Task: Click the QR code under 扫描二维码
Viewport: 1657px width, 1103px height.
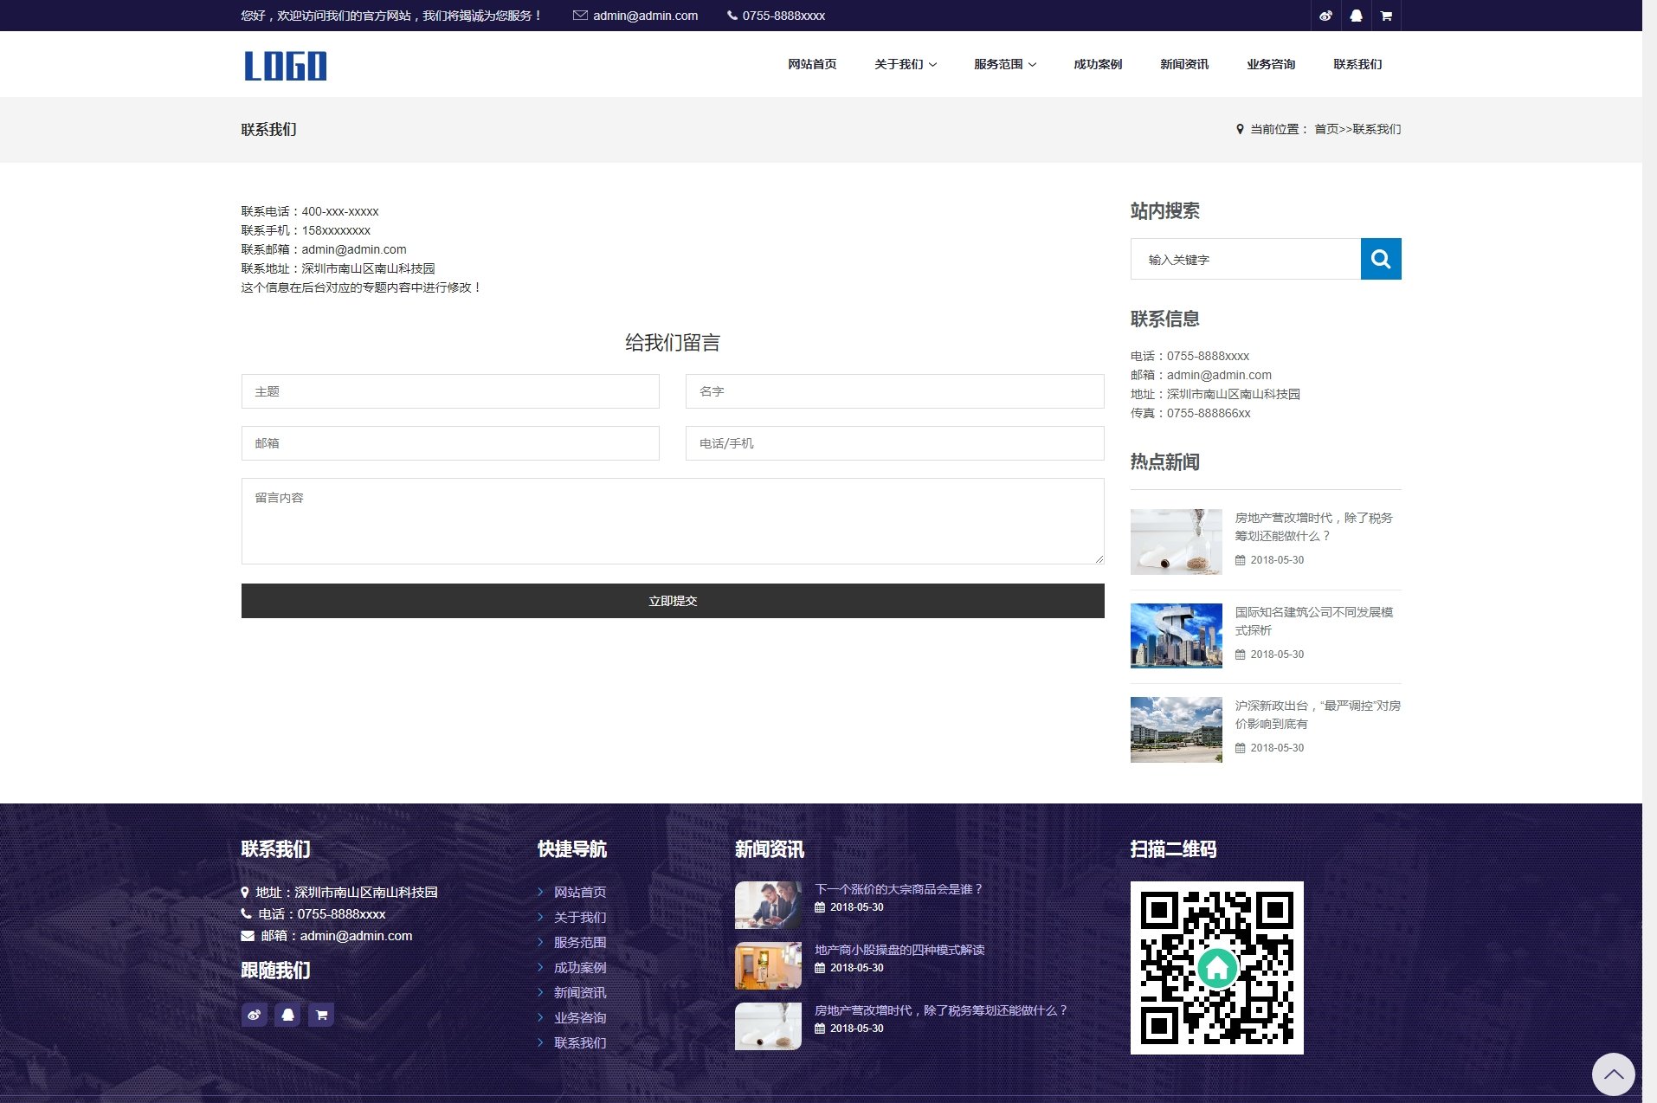Action: (x=1216, y=968)
